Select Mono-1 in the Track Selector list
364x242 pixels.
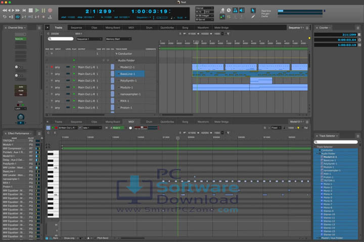coord(328,184)
